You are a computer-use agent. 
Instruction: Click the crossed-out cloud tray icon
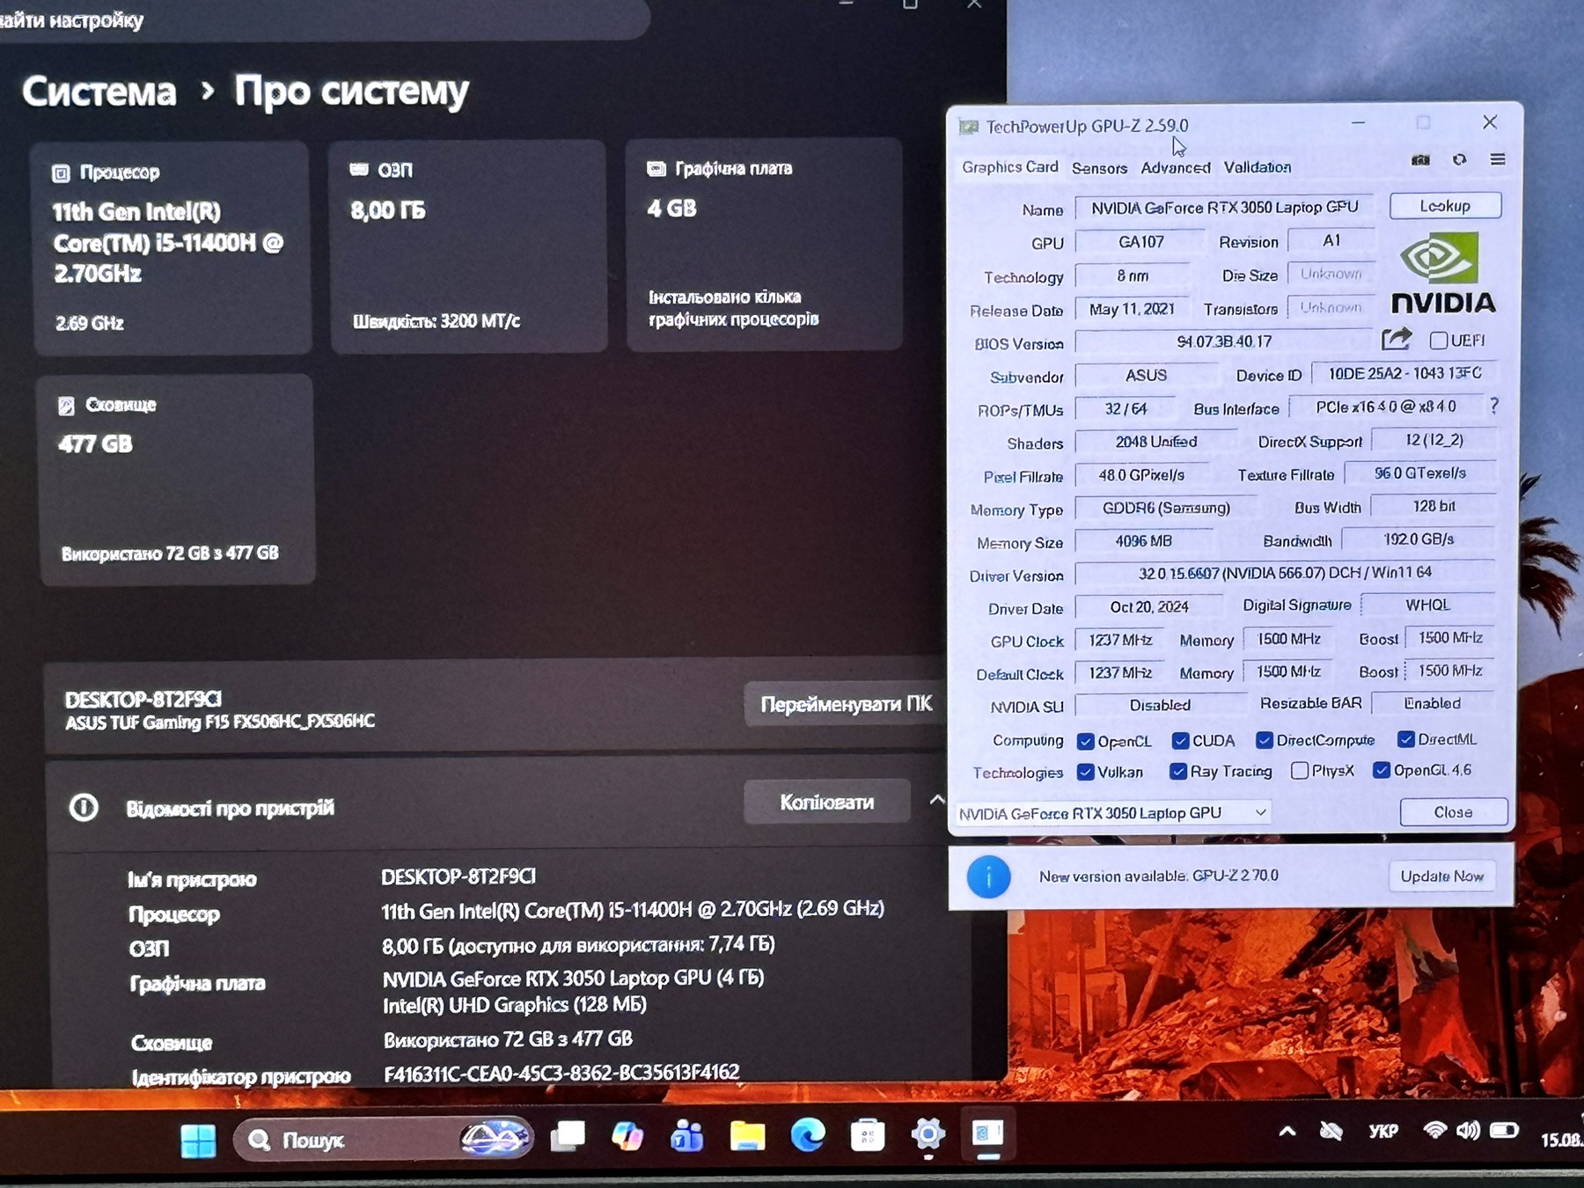pos(1331,1131)
